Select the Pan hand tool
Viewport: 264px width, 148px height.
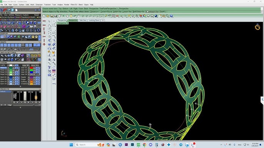[x=79, y=16]
